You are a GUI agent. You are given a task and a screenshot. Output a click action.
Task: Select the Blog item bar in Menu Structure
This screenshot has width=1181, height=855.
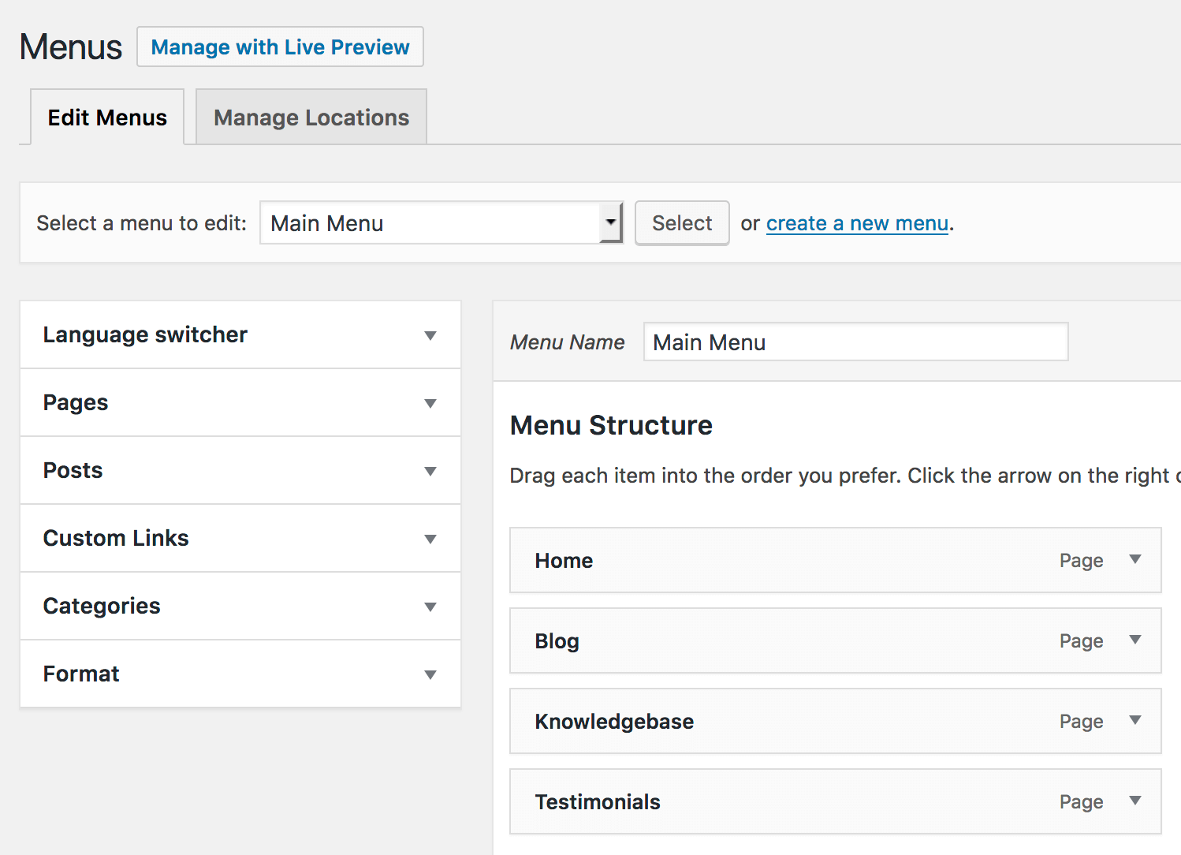click(788, 640)
